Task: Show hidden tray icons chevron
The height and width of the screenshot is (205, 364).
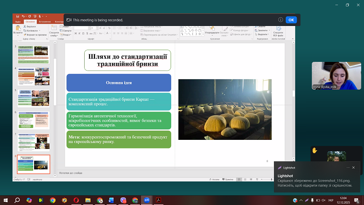Action: 301,200
